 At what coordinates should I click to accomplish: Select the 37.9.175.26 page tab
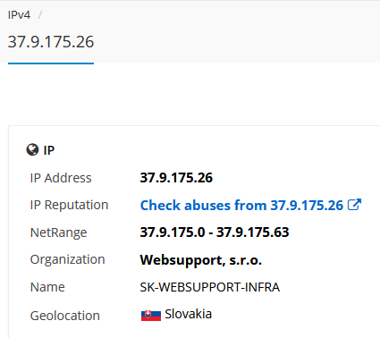coord(51,42)
